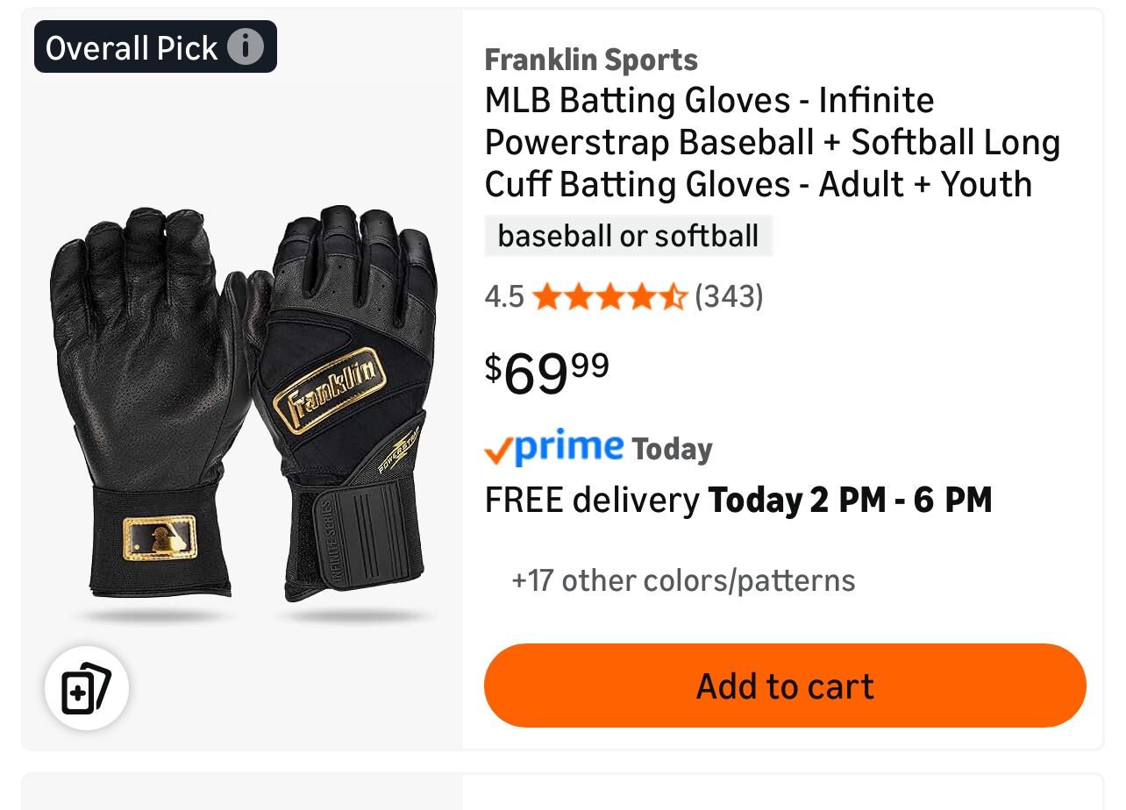Screen dimensions: 1126x810
Task: Tap the 'Today' label beside Prime logo
Action: [672, 450]
